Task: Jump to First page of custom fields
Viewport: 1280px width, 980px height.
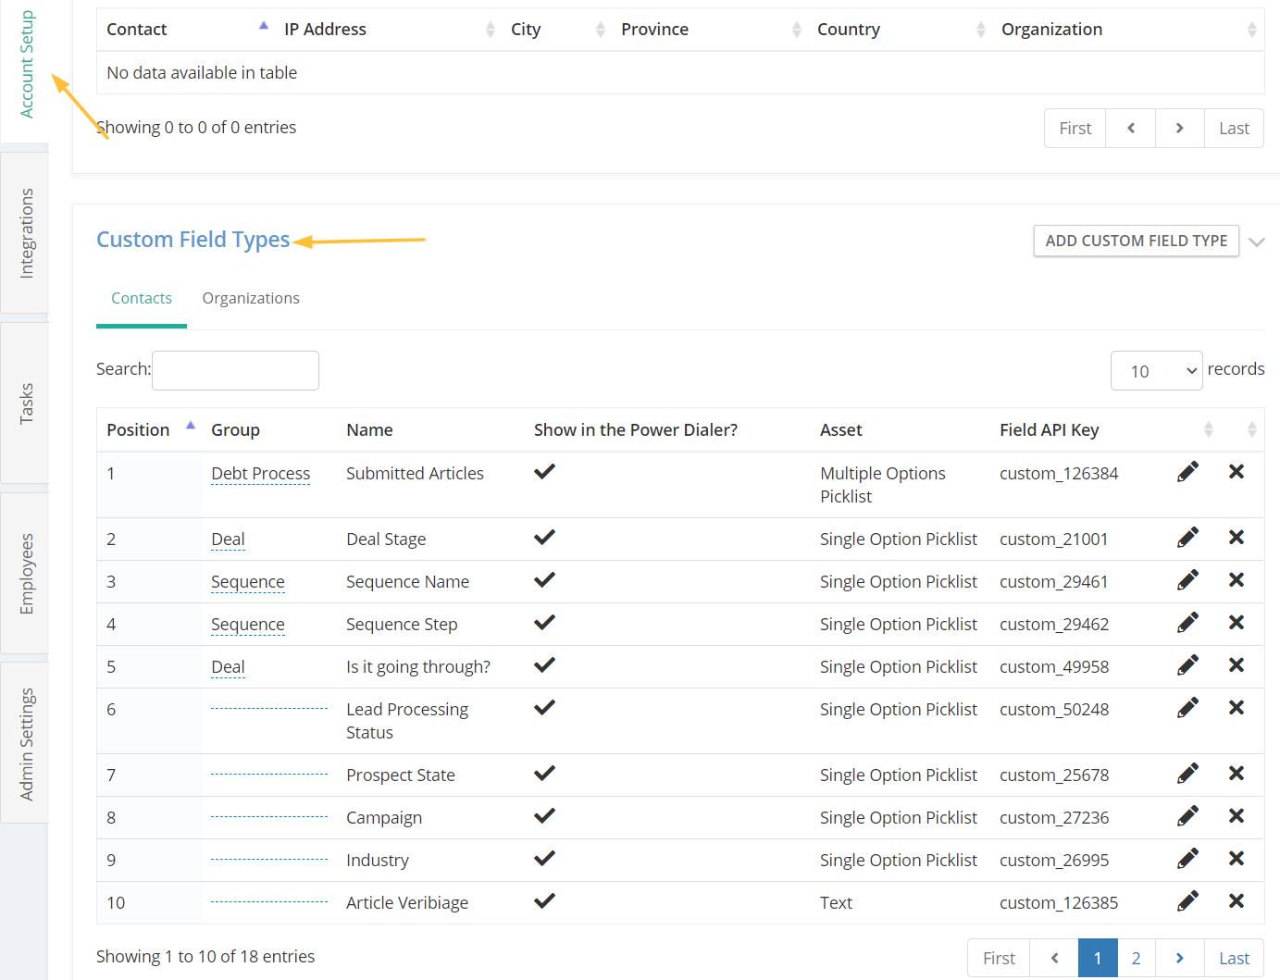Action: [999, 959]
